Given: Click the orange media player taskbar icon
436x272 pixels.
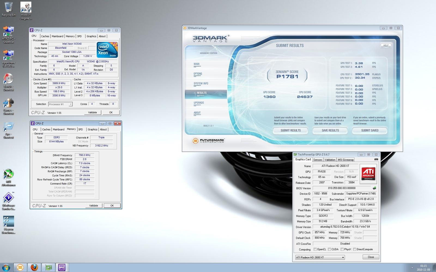Looking at the screenshot, I should click(20, 267).
